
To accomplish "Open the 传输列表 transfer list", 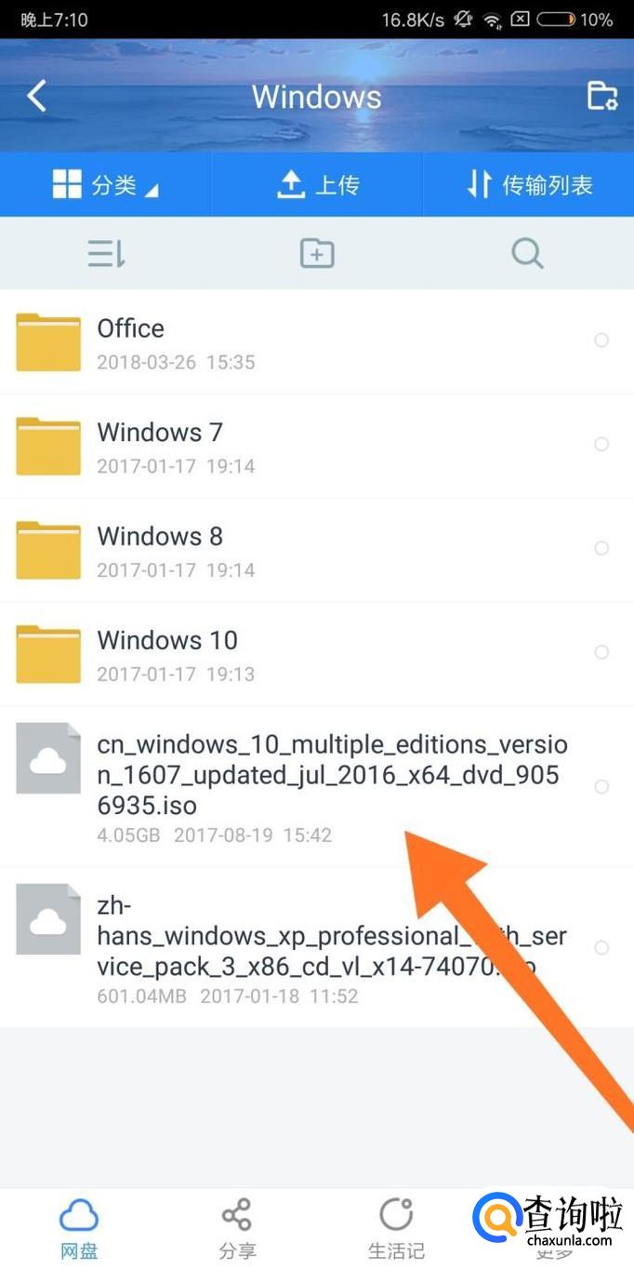I will (x=529, y=185).
